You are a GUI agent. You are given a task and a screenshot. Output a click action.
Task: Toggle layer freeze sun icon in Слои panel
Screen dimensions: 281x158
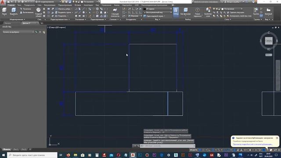(x=217, y=9)
